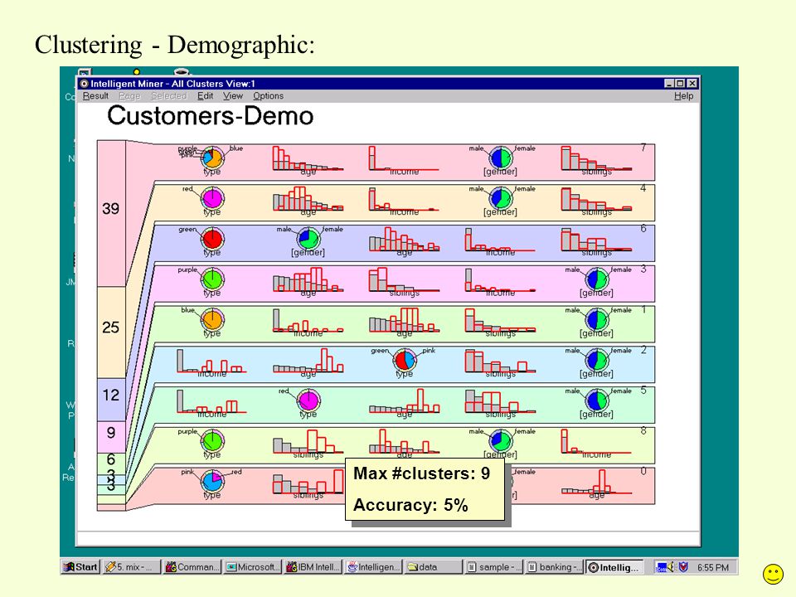Image resolution: width=796 pixels, height=597 pixels.
Task: Click the income histogram in cluster 1
Action: (308, 320)
